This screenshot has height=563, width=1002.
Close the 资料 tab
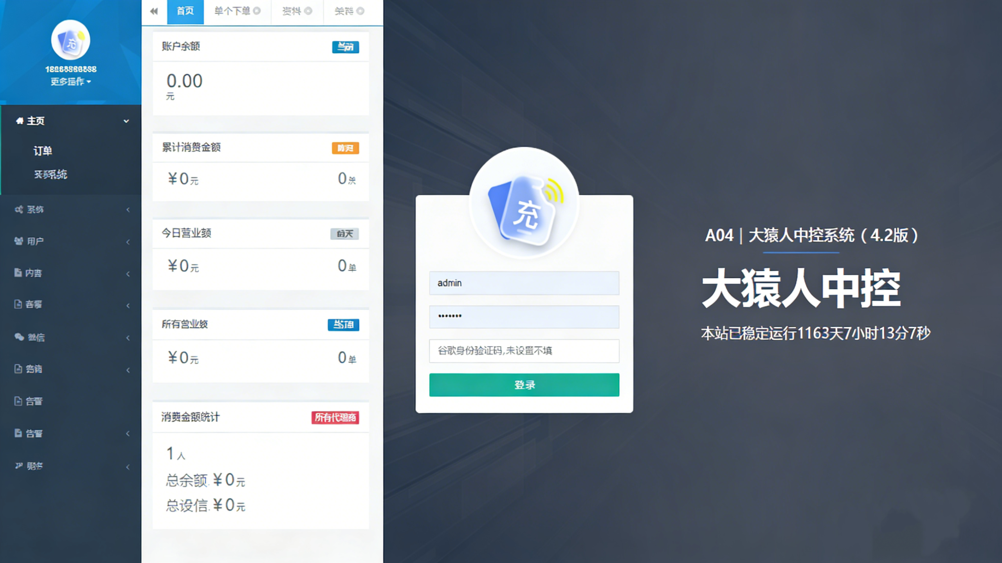(x=308, y=11)
